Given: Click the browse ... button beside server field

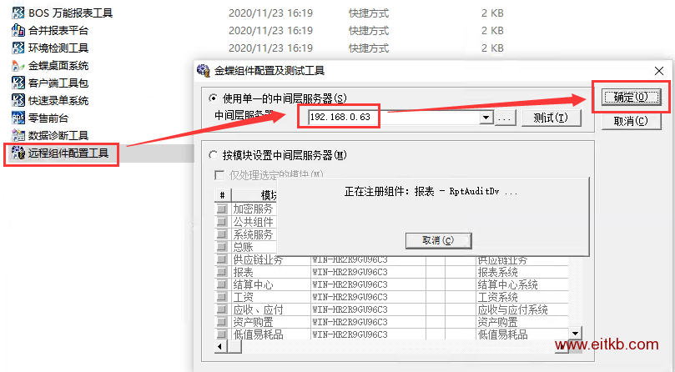Looking at the screenshot, I should click(506, 118).
